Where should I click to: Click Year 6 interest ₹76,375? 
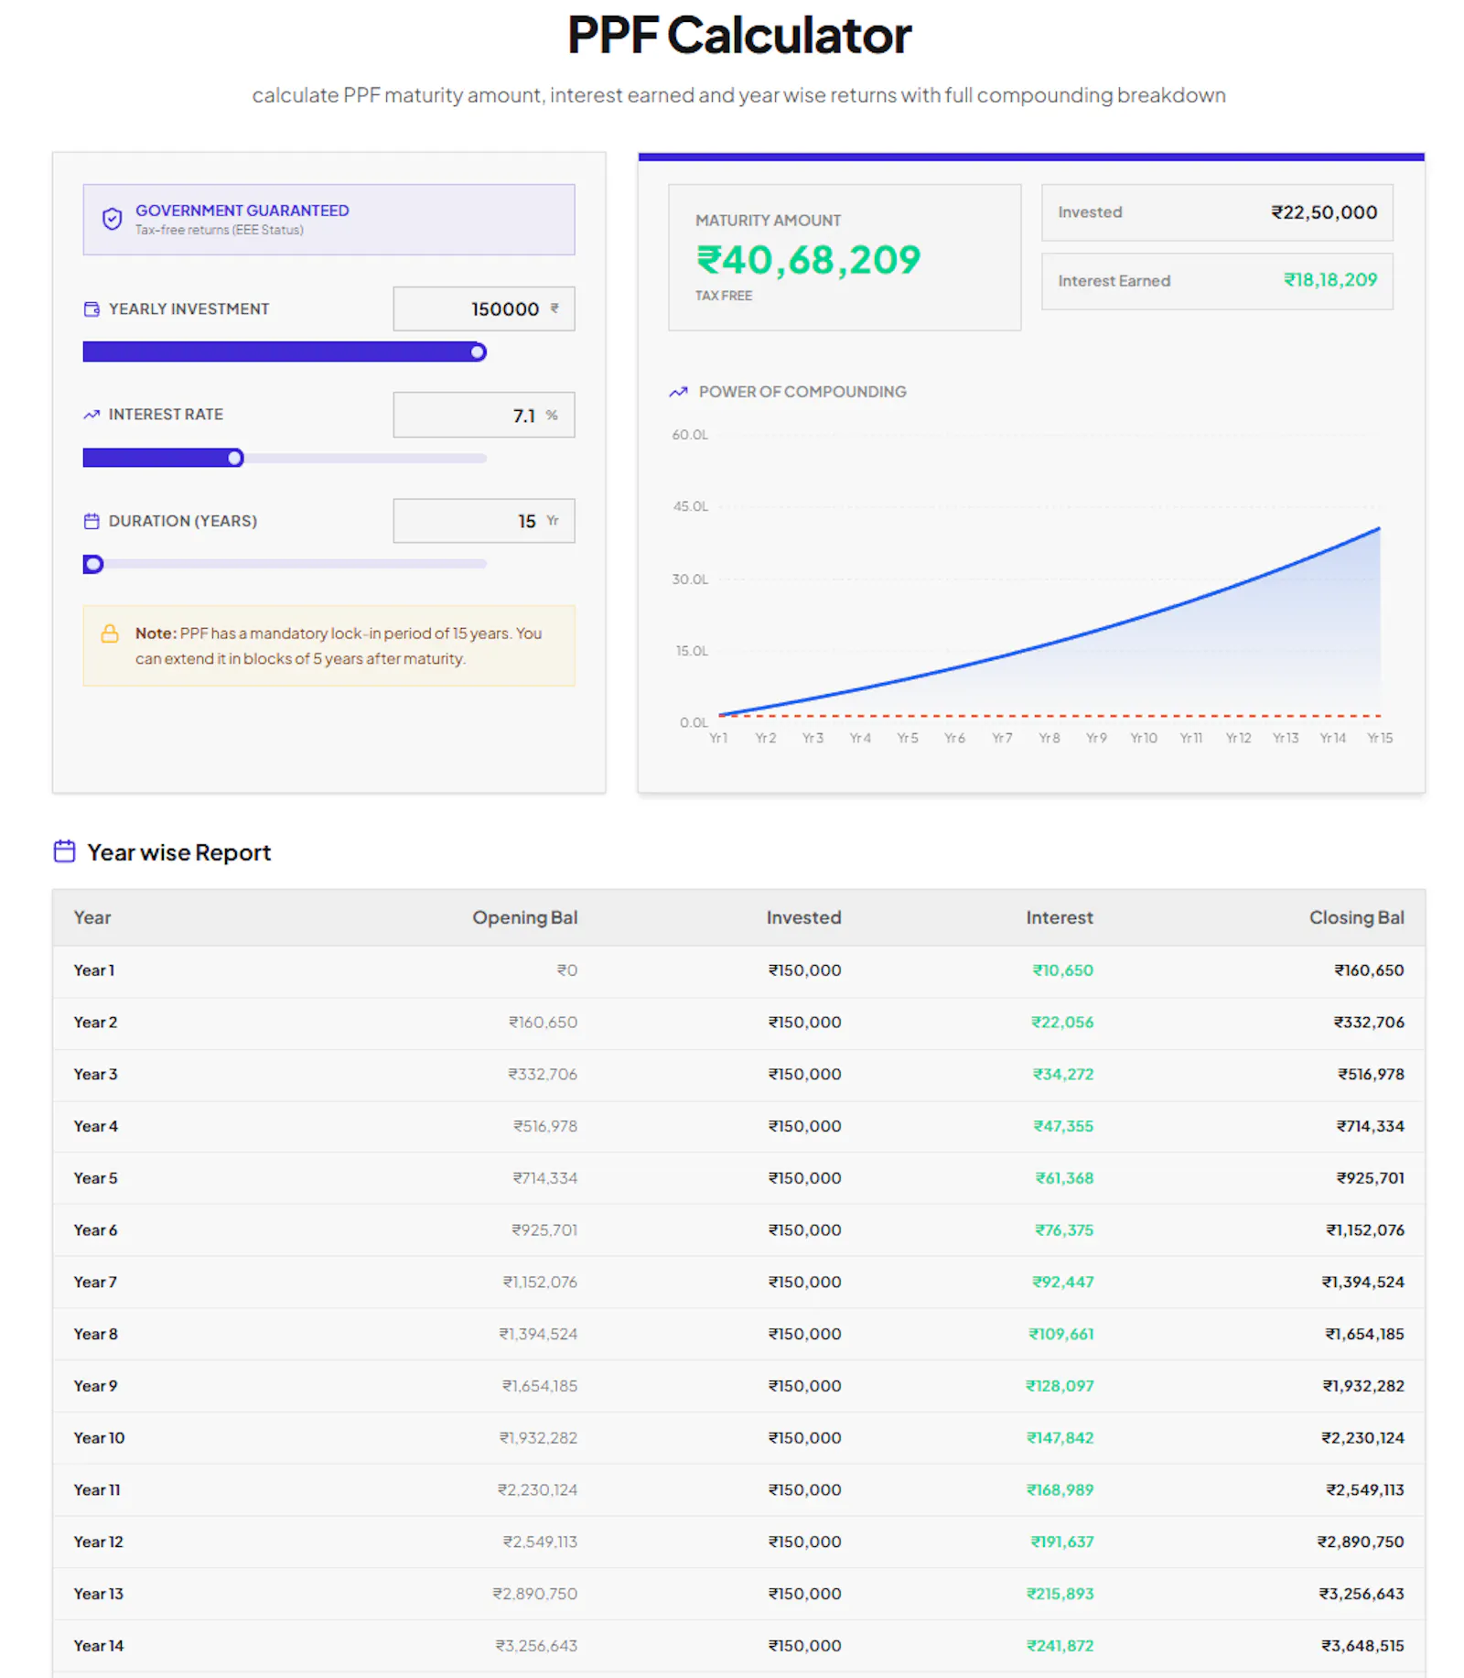point(1063,1230)
